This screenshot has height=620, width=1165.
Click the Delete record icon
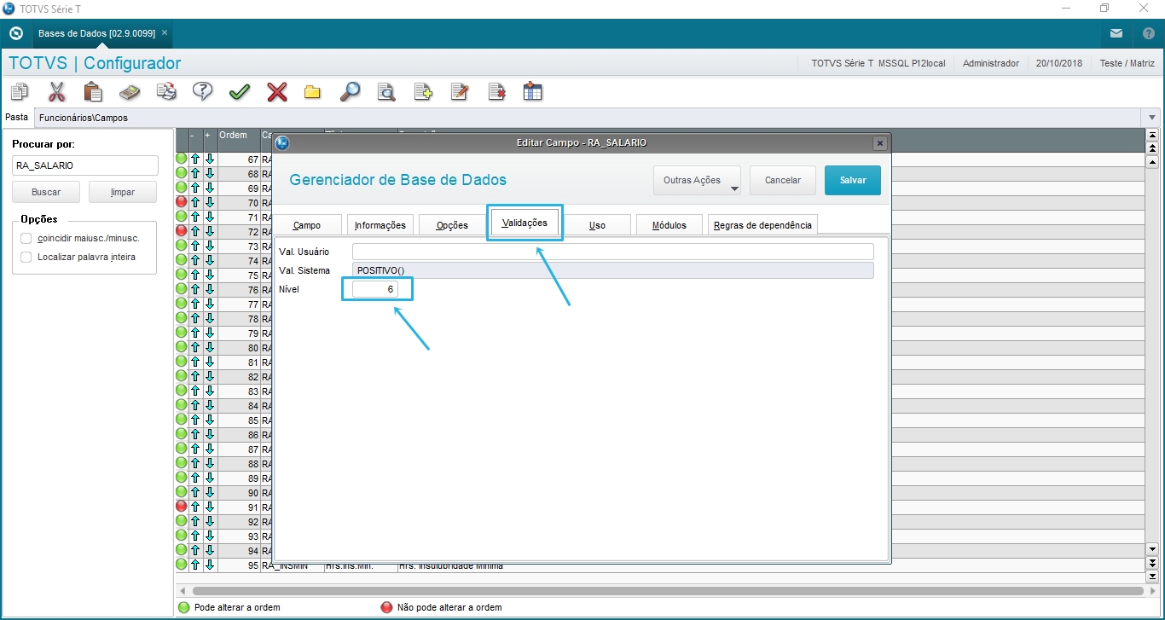pos(496,91)
